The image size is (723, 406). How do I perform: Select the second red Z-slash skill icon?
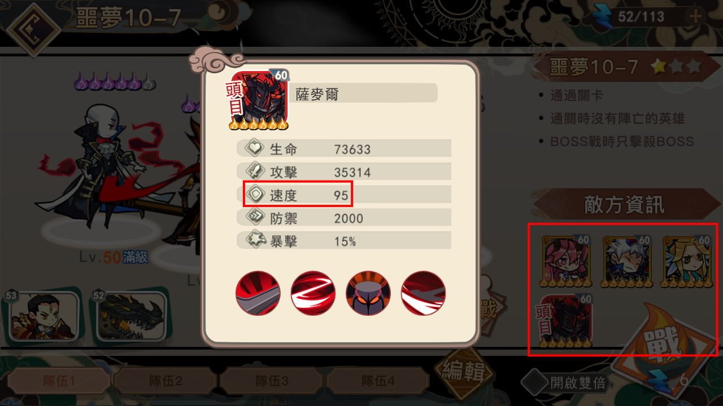click(313, 293)
